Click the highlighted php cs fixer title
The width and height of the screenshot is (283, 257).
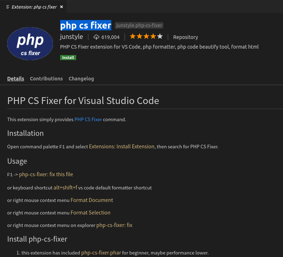click(86, 25)
